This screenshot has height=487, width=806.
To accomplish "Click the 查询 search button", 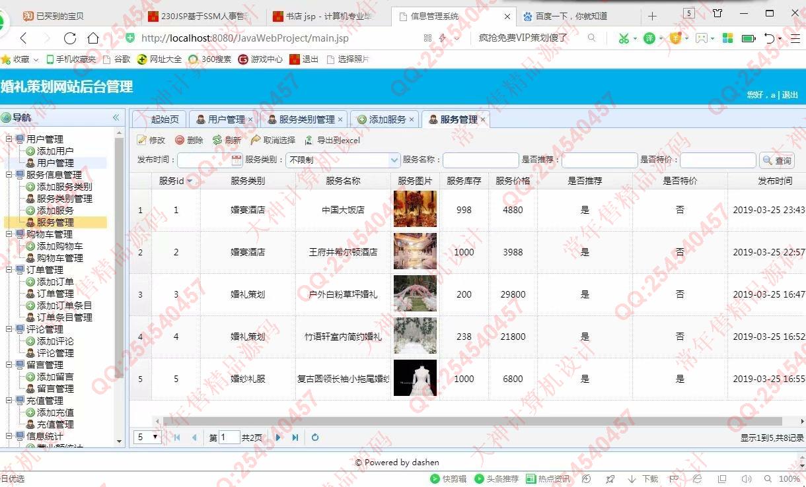I will coord(777,160).
